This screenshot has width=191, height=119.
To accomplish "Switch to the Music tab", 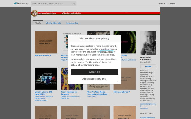I will pos(38,23).
